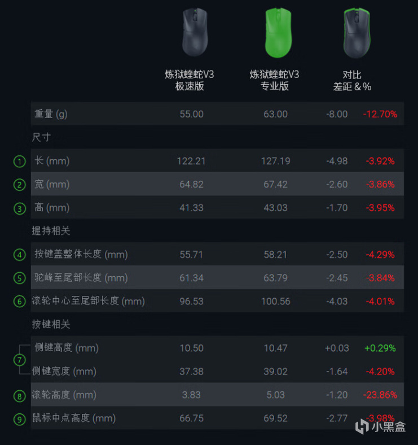
Task: Click circled number 3 icon beside 高
Action: [x=20, y=208]
